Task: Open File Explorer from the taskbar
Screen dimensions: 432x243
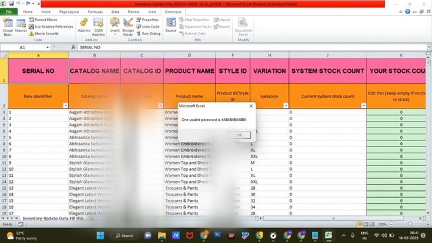Action: (162, 236)
